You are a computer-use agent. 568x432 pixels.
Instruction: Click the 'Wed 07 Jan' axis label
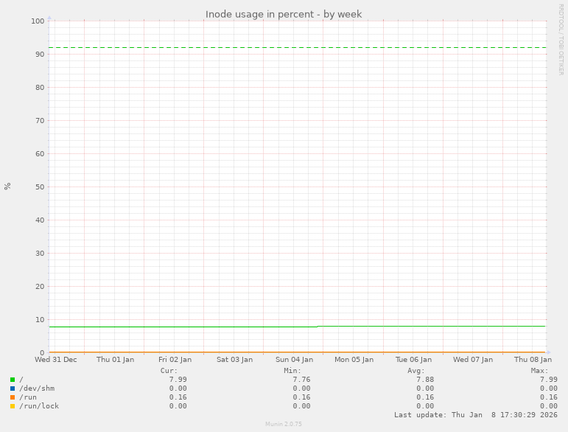pyautogui.click(x=473, y=360)
